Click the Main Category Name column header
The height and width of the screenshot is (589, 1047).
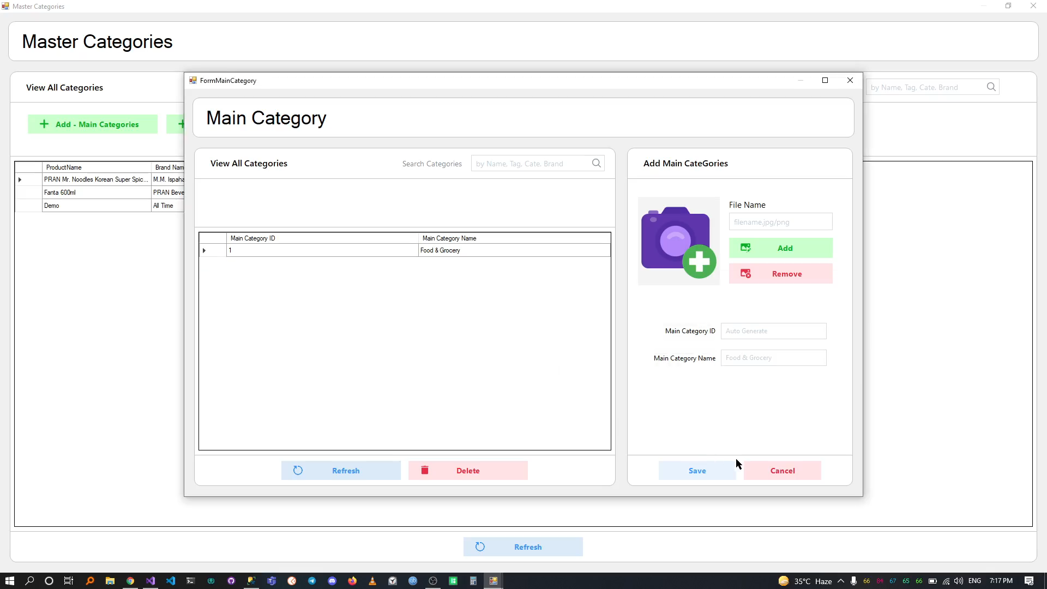(514, 238)
